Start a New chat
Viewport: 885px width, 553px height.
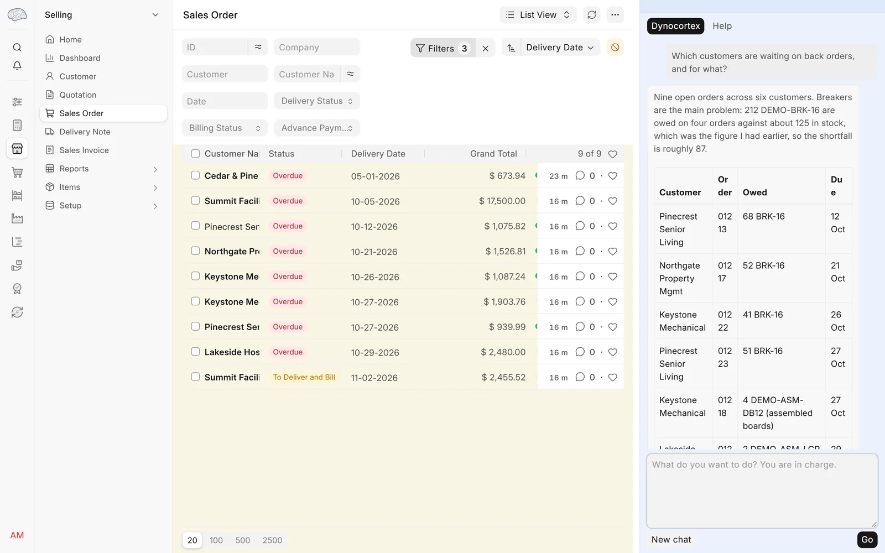[671, 540]
